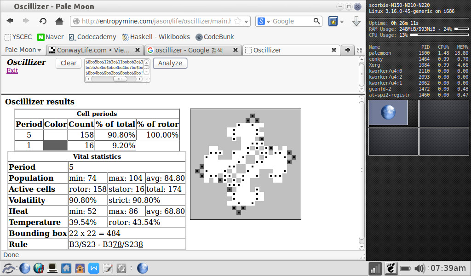
Task: Click the forward navigation arrow
Action: pos(26,21)
